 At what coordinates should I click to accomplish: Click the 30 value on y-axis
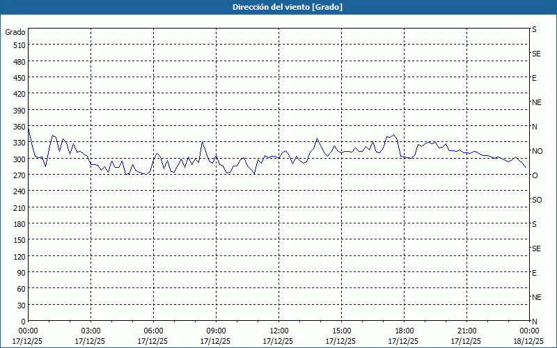tap(21, 306)
